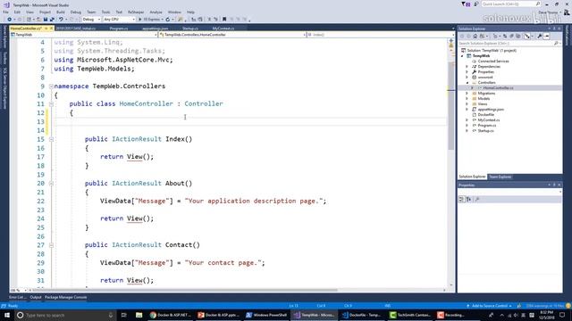Click Add to Source Control in status bar
This screenshot has height=321, width=572.
pyautogui.click(x=489, y=306)
